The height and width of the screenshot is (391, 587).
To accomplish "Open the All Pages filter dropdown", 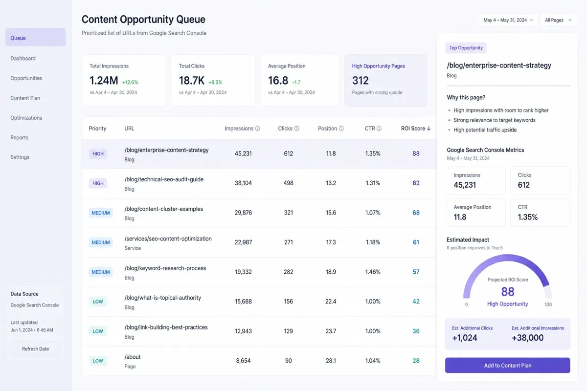I will click(x=558, y=20).
